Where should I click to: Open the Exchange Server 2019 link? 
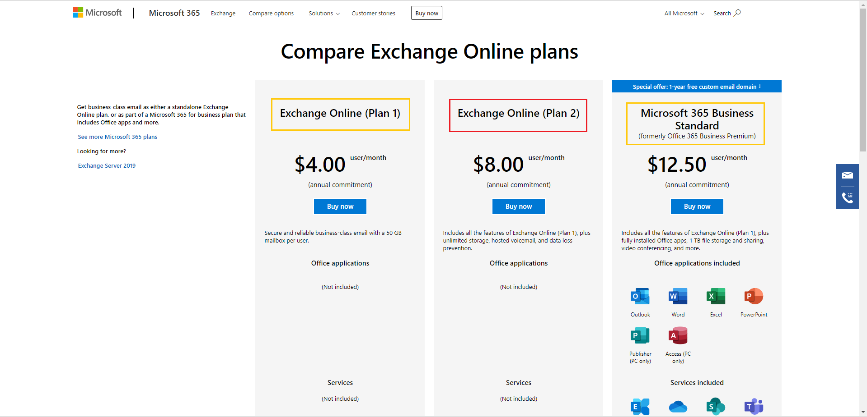pos(107,165)
